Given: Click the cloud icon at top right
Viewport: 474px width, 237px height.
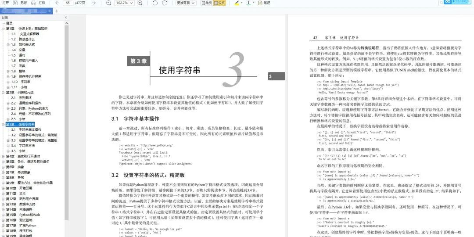Looking at the screenshot, I should [x=448, y=2].
